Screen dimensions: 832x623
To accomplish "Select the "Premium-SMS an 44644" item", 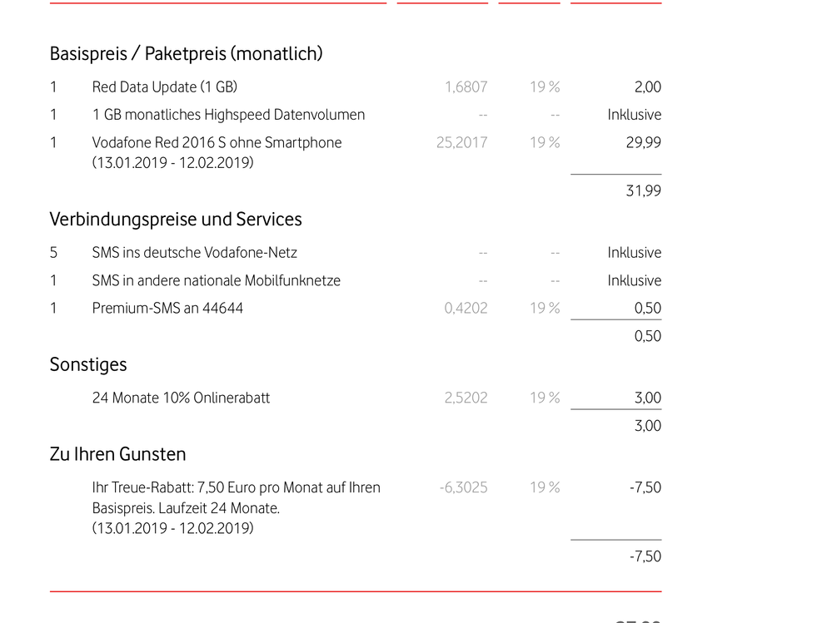I will pyautogui.click(x=167, y=309).
